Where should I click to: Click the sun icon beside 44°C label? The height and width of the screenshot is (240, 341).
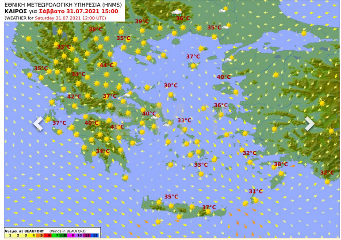click(115, 64)
